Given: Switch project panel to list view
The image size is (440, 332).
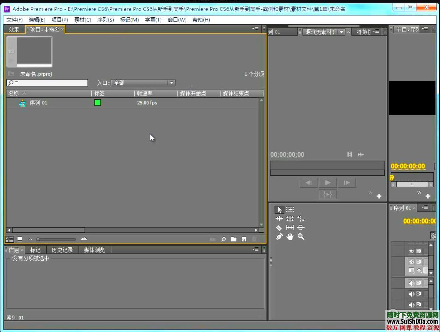Looking at the screenshot, I should (x=10, y=239).
